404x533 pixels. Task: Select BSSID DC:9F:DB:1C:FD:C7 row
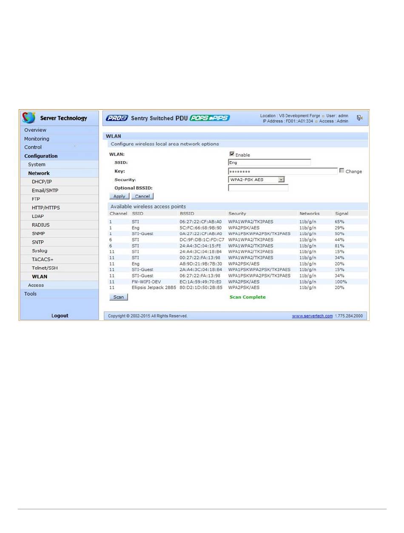(238, 240)
